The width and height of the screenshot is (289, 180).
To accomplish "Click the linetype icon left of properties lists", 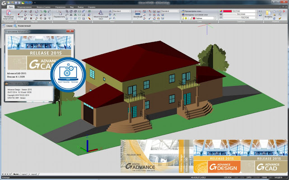I will (x=221, y=14).
